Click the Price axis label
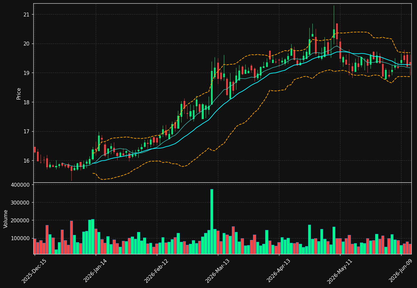417x288 pixels. click(x=19, y=93)
